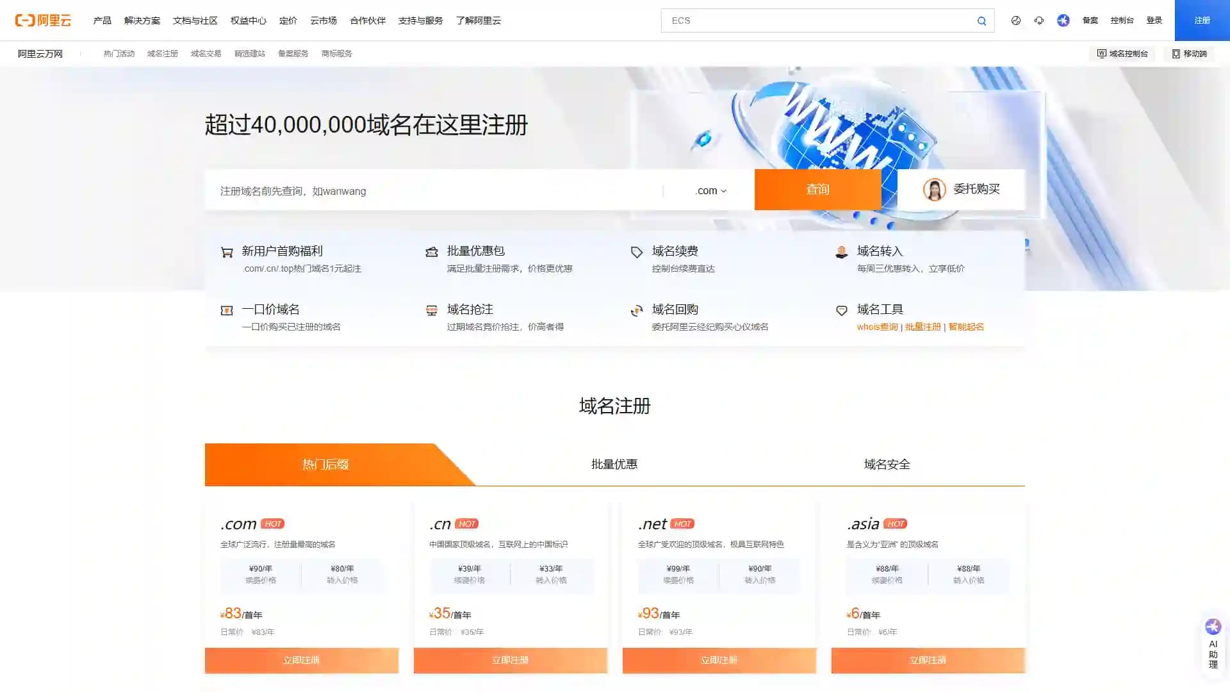
Task: Click the 域名抢注 icon
Action: (x=432, y=311)
